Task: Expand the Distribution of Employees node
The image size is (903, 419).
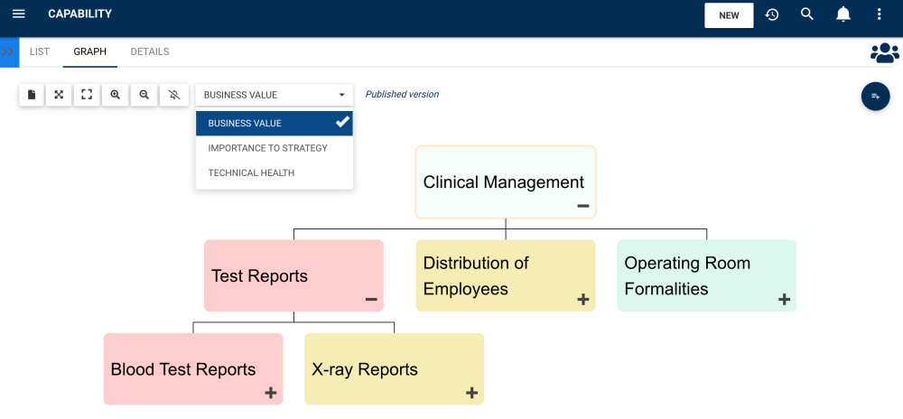Action: 583,300
